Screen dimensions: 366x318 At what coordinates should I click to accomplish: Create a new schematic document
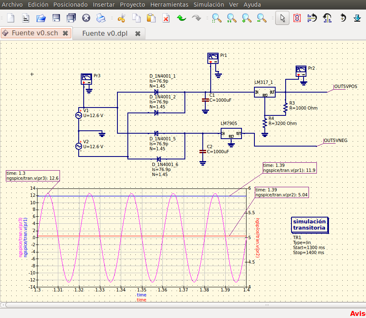(11, 18)
